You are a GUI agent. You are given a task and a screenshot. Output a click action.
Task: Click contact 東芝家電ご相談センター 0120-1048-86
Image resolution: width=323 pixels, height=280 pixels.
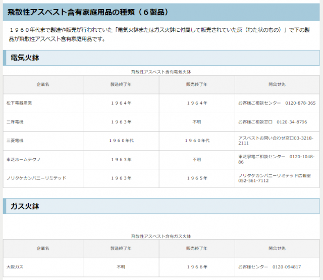pyautogui.click(x=276, y=159)
